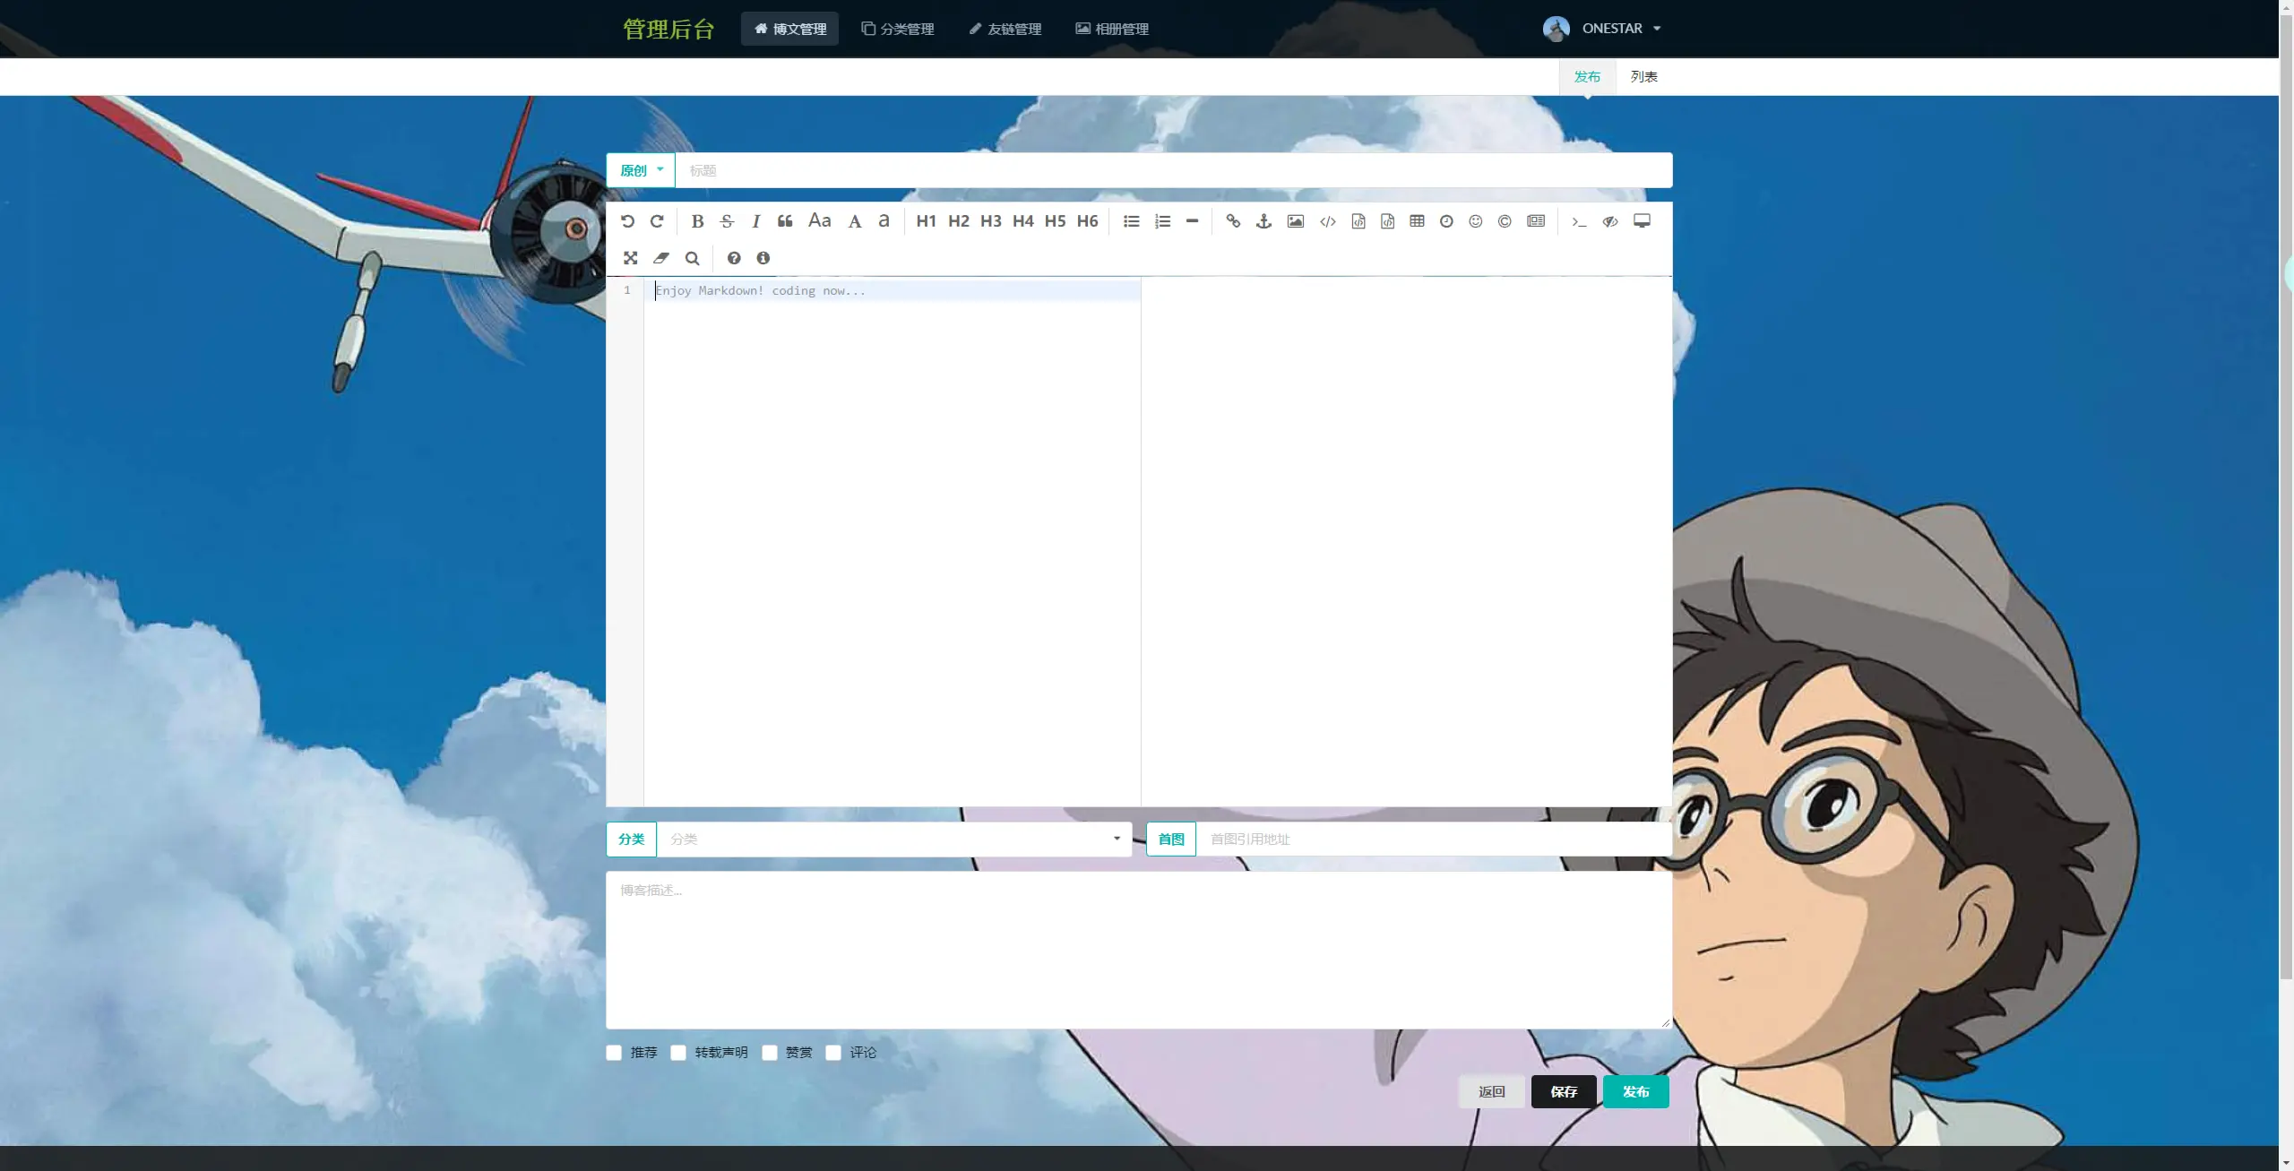This screenshot has width=2294, height=1171.
Task: Click the Bold formatting icon
Action: pos(697,221)
